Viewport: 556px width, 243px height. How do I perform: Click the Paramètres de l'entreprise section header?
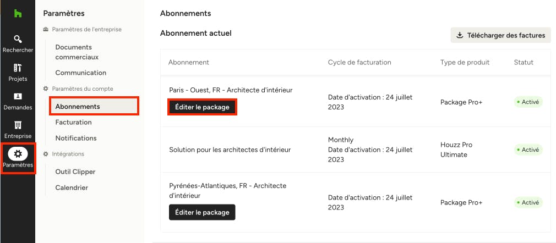pyautogui.click(x=86, y=29)
